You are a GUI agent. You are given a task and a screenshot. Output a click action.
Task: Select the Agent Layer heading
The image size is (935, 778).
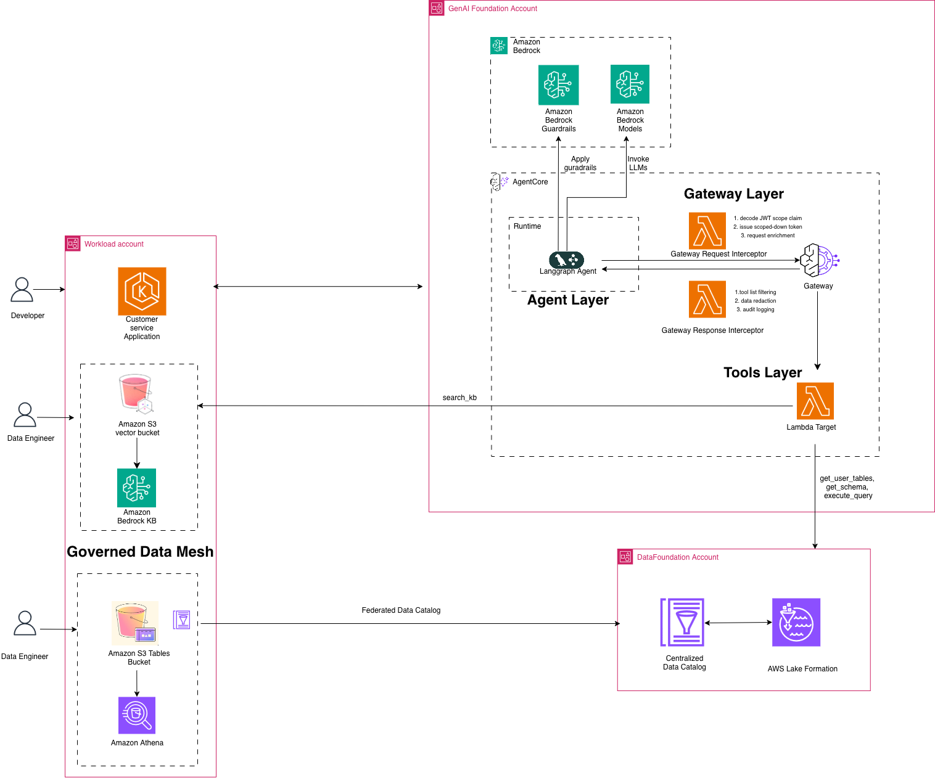tap(568, 300)
